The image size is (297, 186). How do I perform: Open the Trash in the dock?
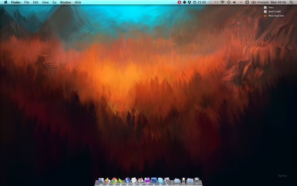click(x=197, y=180)
